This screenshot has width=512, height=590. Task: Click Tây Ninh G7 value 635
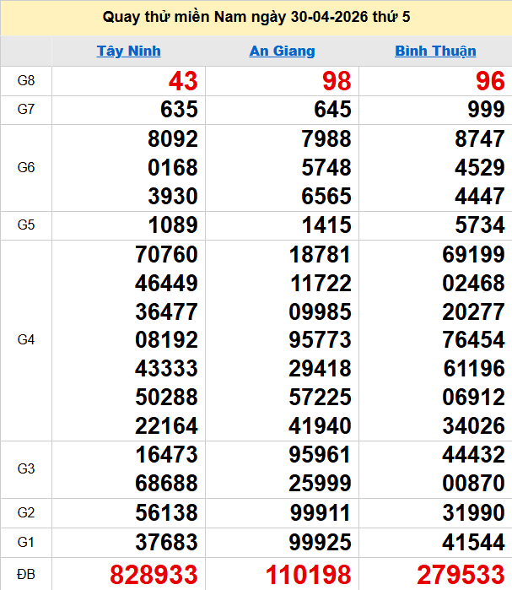pyautogui.click(x=179, y=110)
